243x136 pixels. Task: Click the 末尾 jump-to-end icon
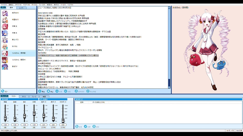pyautogui.click(x=66, y=91)
